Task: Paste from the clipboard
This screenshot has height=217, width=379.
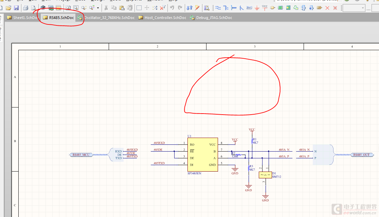Action: click(122, 8)
